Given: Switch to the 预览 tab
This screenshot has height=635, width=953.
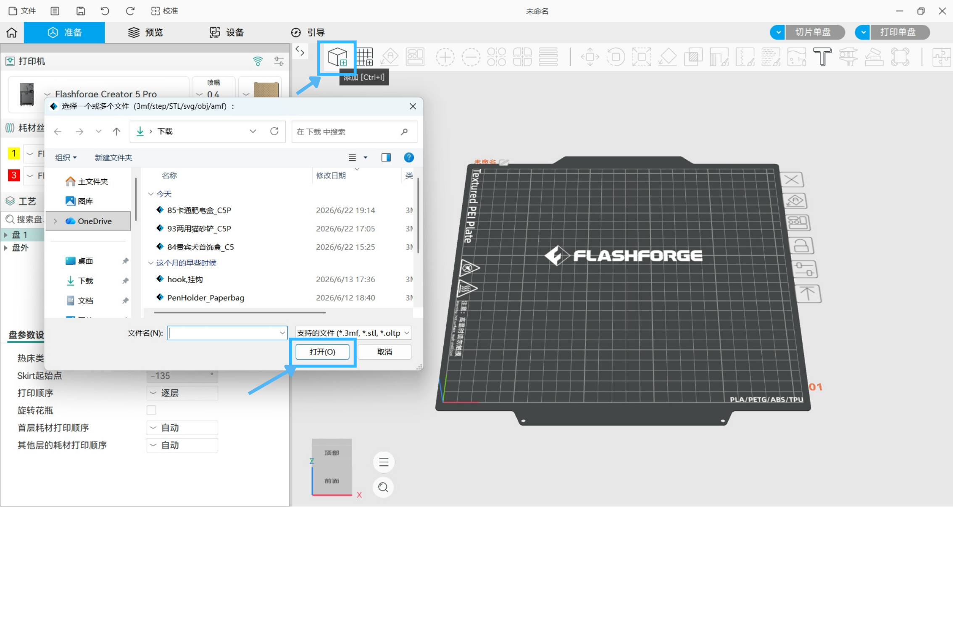Looking at the screenshot, I should 145,32.
